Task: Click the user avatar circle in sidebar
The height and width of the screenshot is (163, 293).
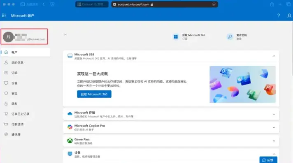Action: [8, 37]
